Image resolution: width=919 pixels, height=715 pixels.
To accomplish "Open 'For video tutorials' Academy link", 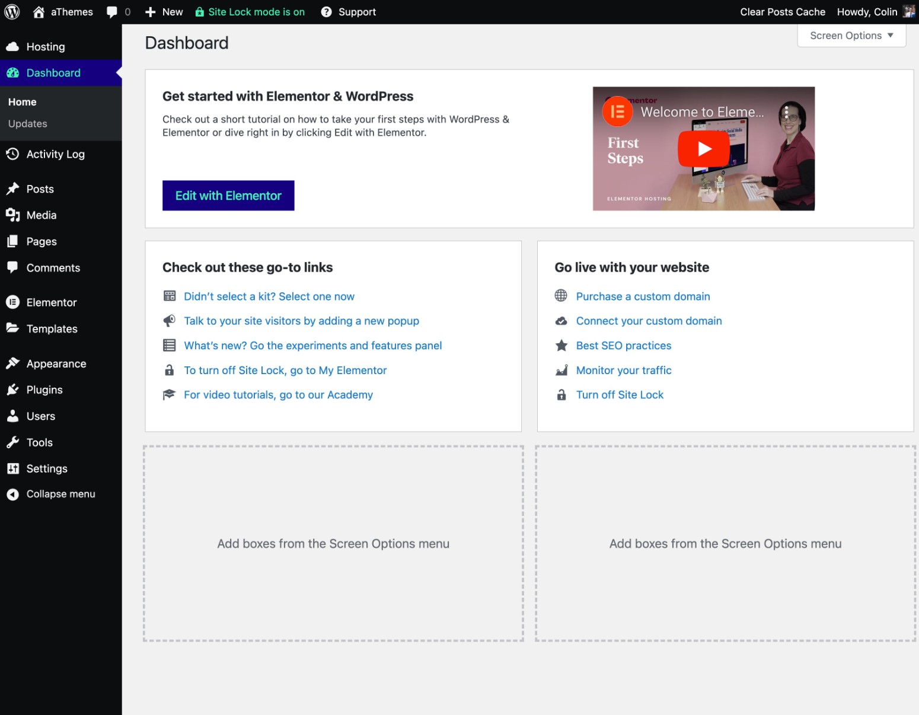I will pos(279,395).
